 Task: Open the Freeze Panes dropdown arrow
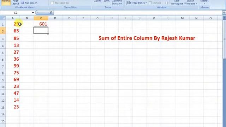coord(146,3)
